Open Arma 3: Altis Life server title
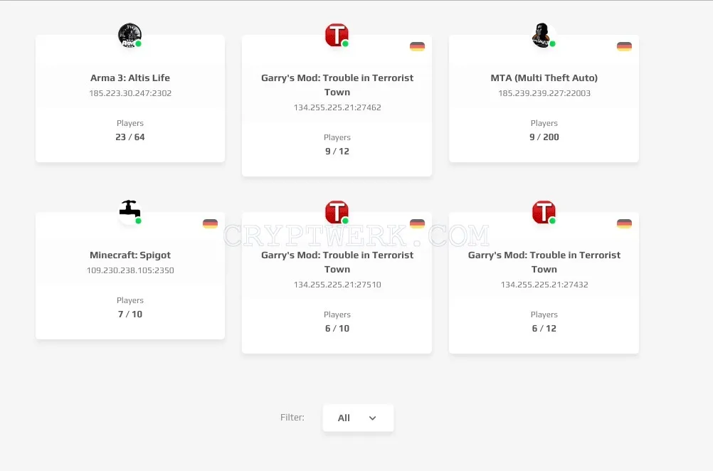The height and width of the screenshot is (471, 713). (130, 78)
